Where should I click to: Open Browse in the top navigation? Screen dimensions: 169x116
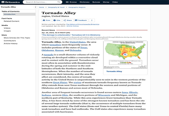[73, 2]
